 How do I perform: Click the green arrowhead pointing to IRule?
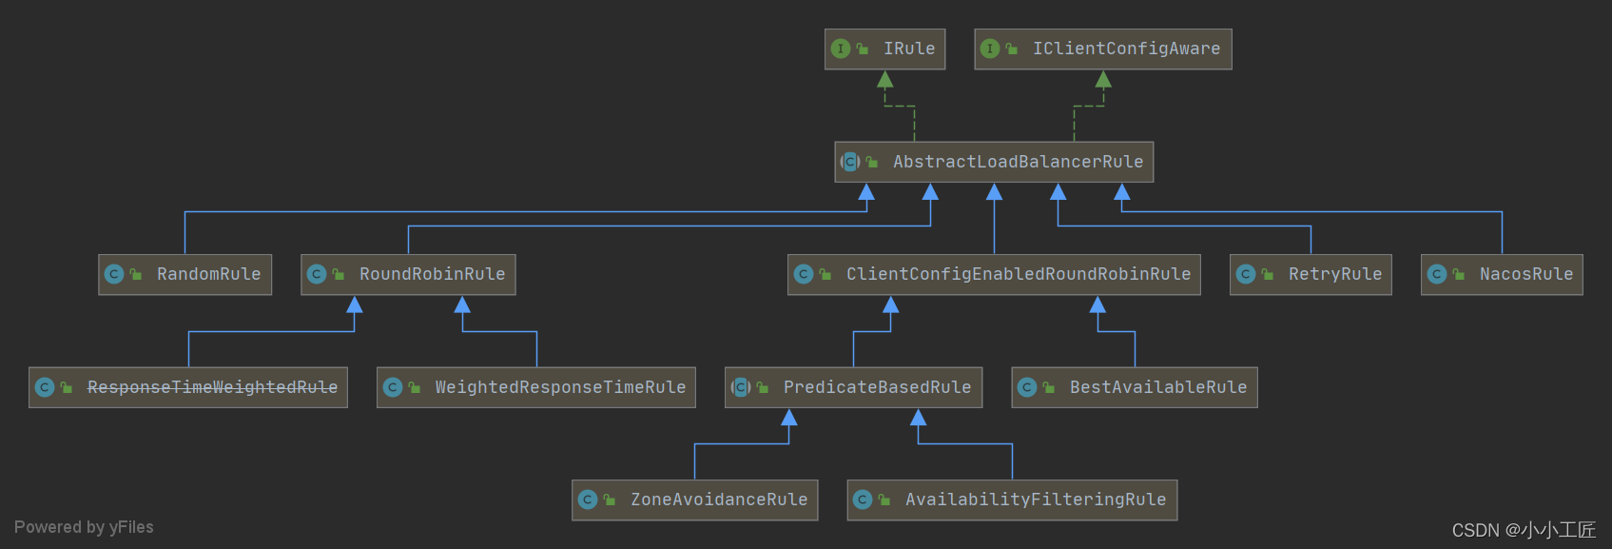point(884,80)
